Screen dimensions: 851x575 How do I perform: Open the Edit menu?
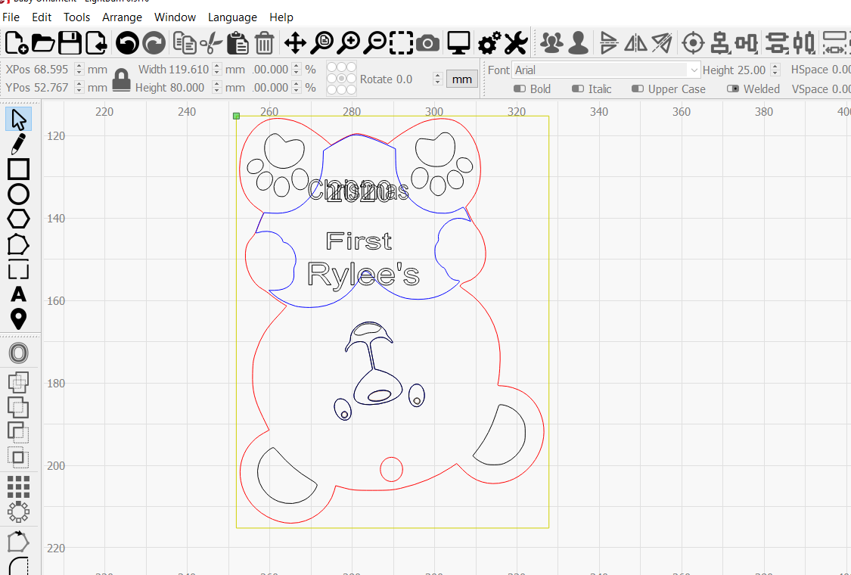click(x=42, y=17)
